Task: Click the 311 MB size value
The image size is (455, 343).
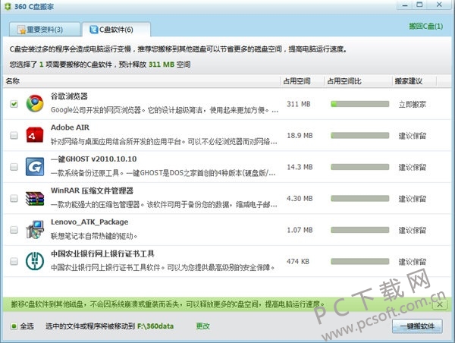Action: [299, 104]
